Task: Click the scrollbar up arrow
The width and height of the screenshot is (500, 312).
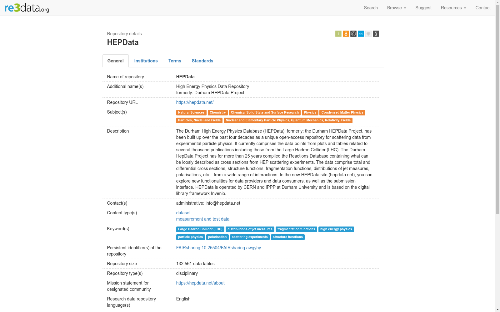Action: pyautogui.click(x=497, y=2)
